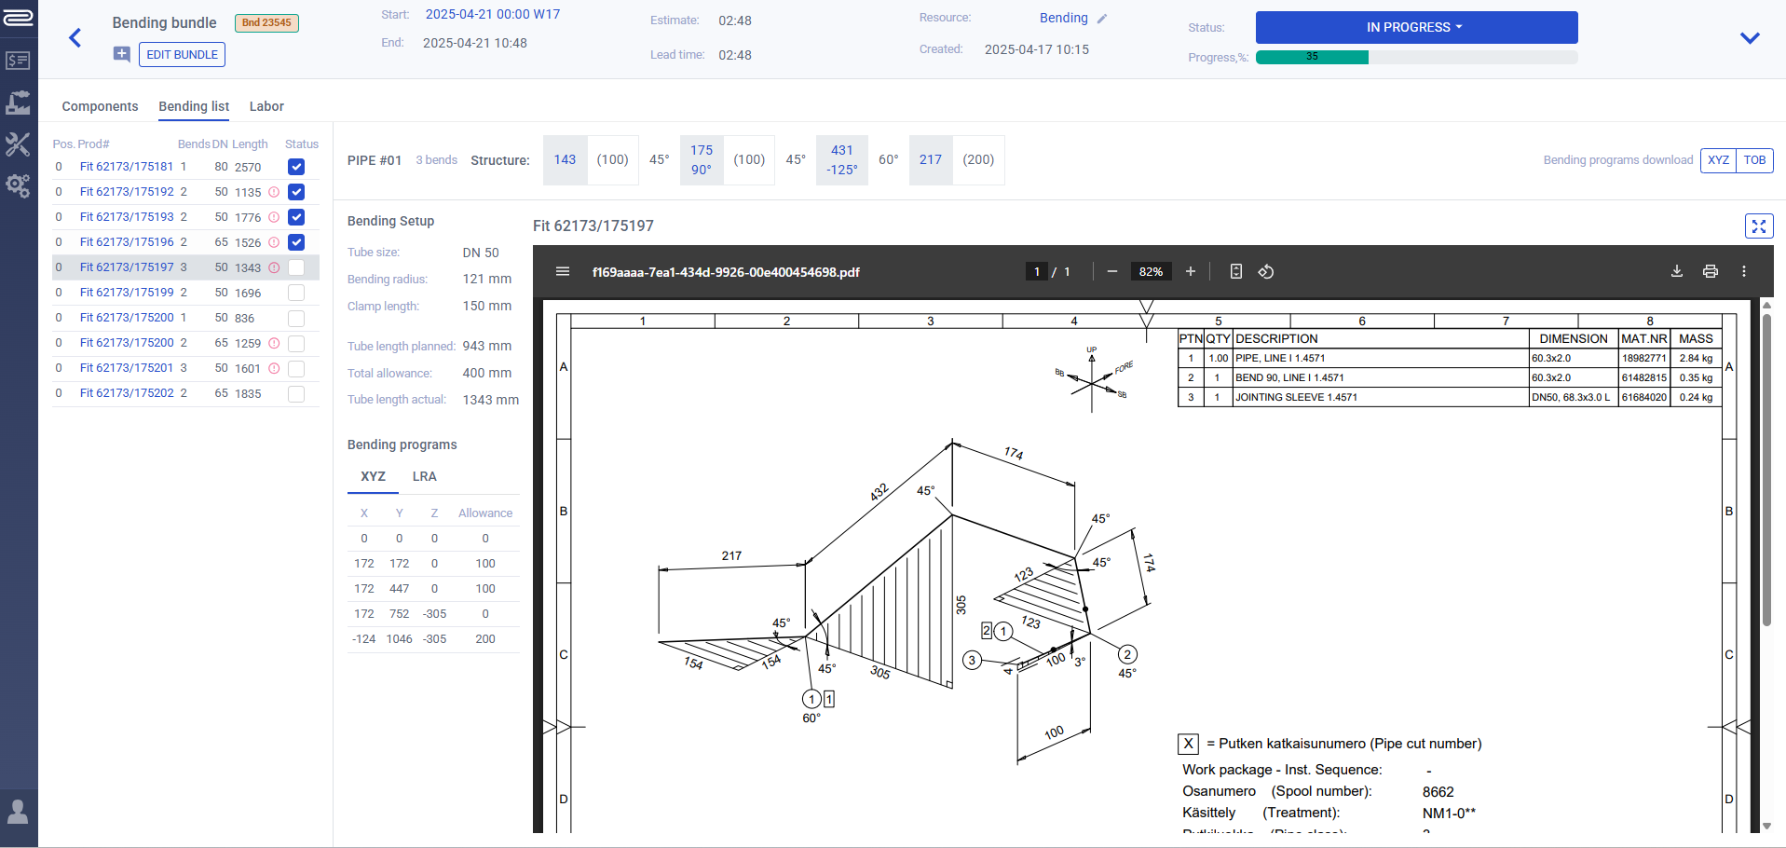Check status for Fit 62173/175202
This screenshot has height=848, width=1786.
296,393
